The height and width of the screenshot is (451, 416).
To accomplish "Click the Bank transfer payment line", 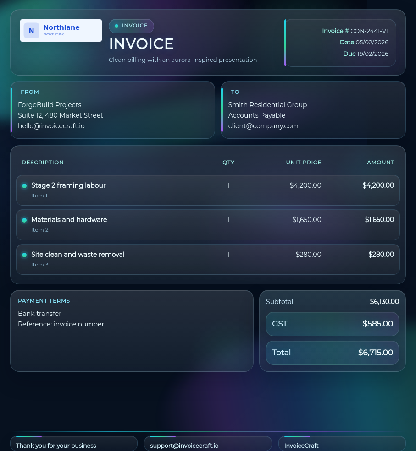I will 39,314.
